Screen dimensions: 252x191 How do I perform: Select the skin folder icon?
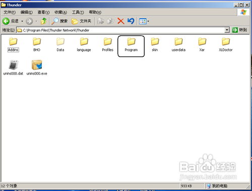[155, 41]
